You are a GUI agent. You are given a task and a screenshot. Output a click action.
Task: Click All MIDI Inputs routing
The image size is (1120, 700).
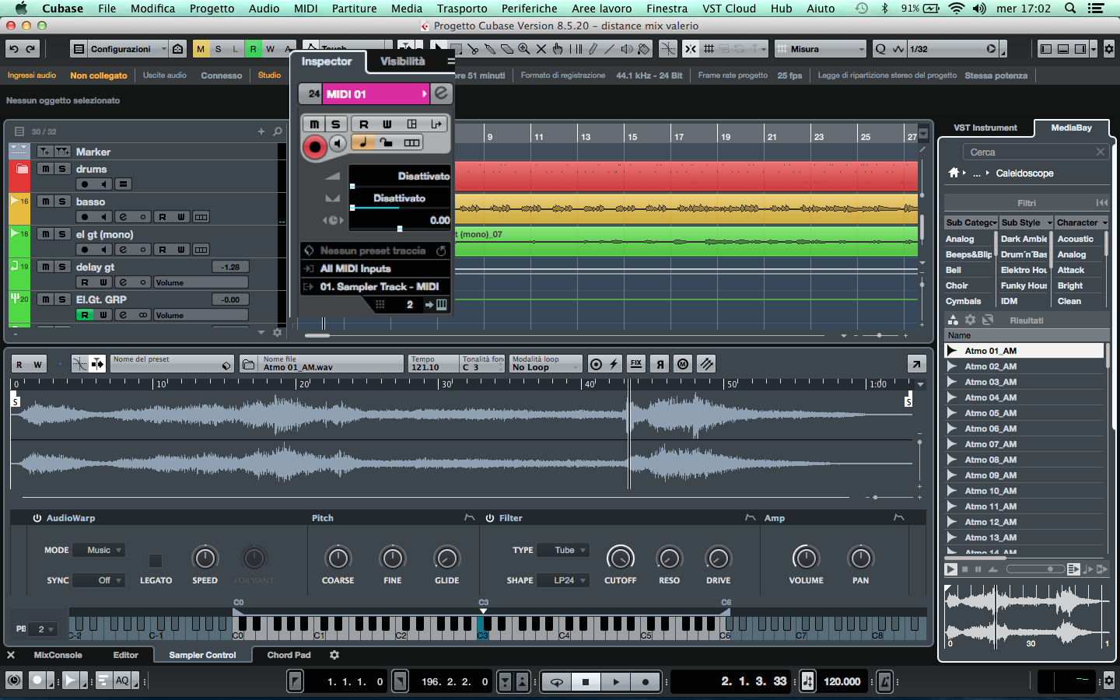click(x=375, y=268)
